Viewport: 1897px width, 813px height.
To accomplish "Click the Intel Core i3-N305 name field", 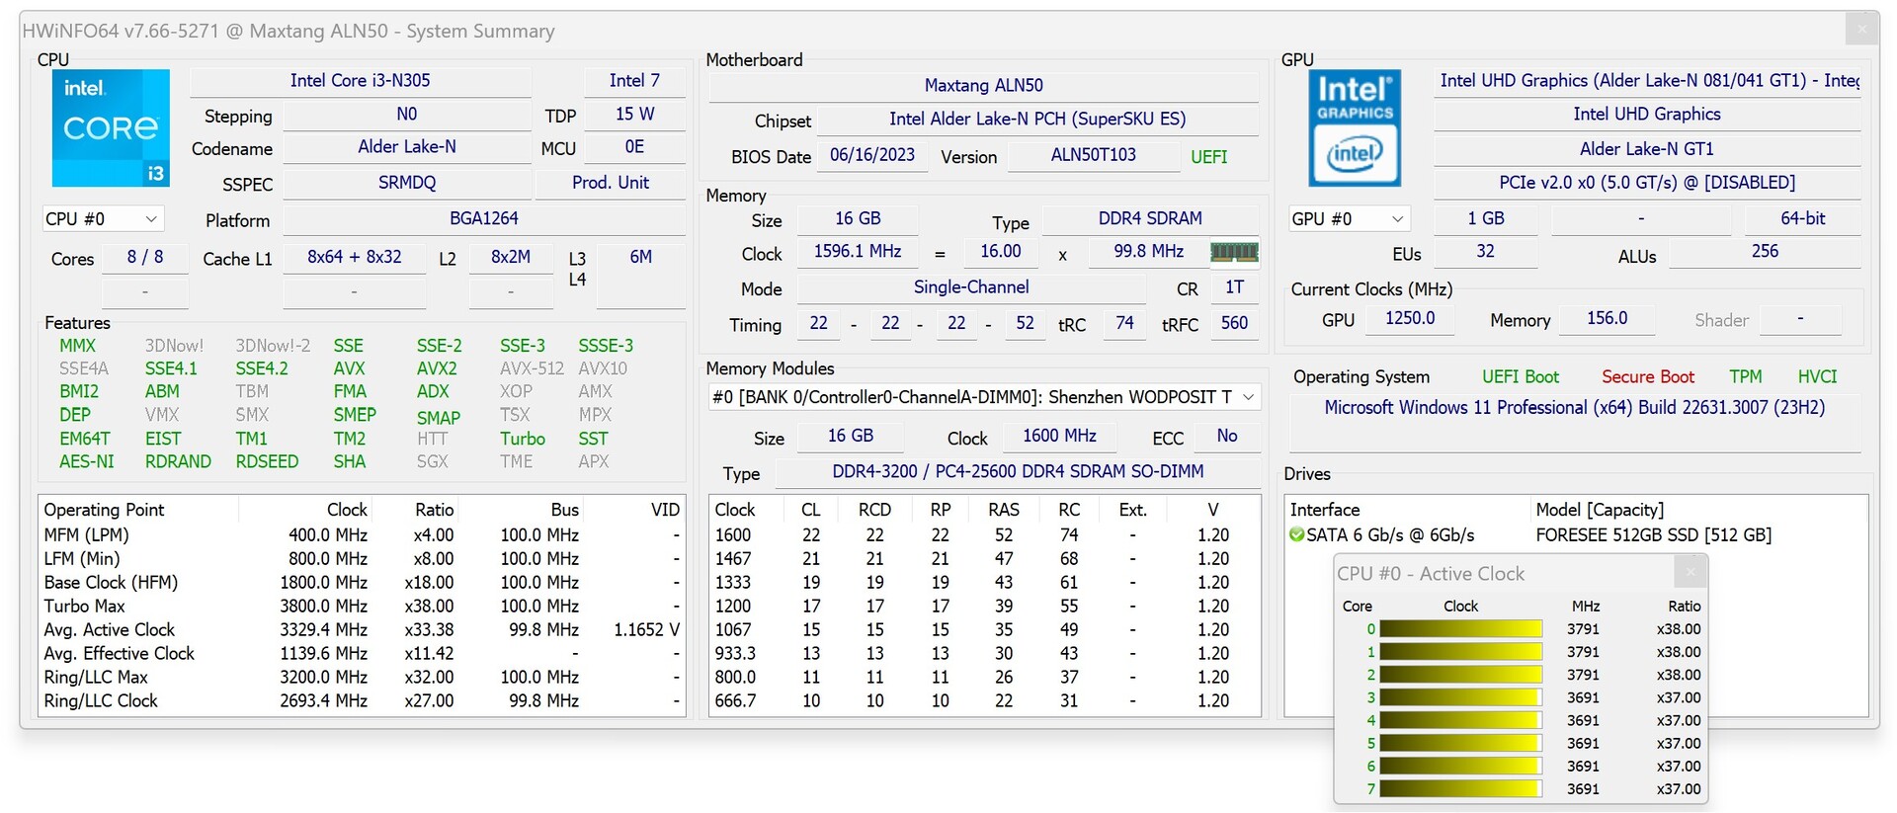I will pyautogui.click(x=360, y=81).
